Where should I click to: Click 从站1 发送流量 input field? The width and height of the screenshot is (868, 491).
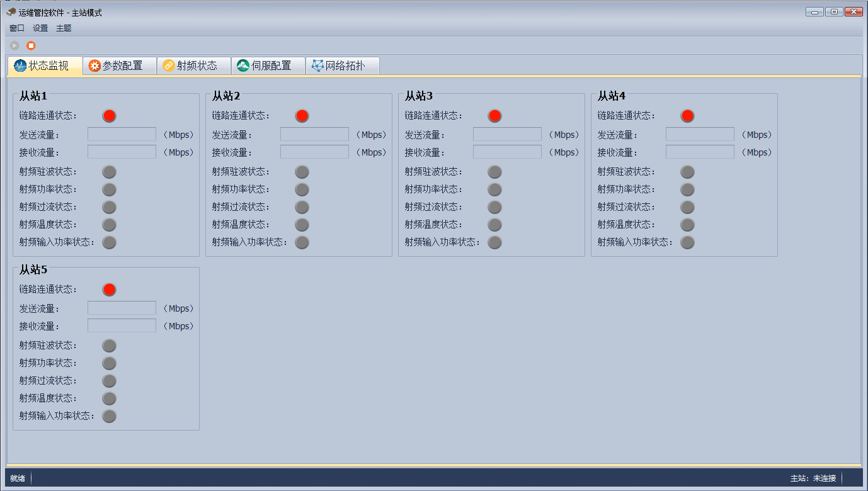pos(122,134)
